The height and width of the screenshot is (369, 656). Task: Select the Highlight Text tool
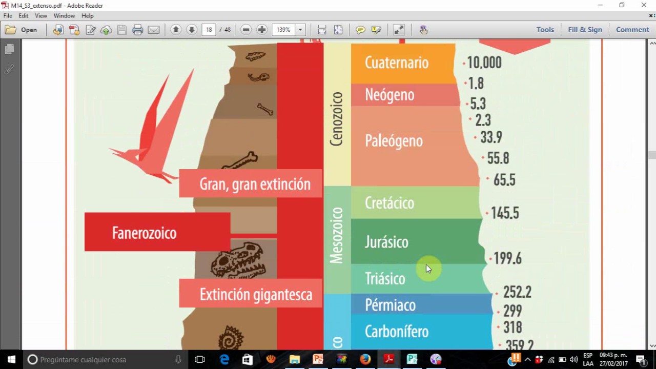point(376,30)
